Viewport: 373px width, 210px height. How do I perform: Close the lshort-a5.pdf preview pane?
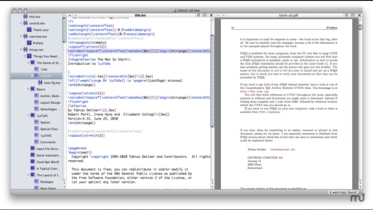359,15
